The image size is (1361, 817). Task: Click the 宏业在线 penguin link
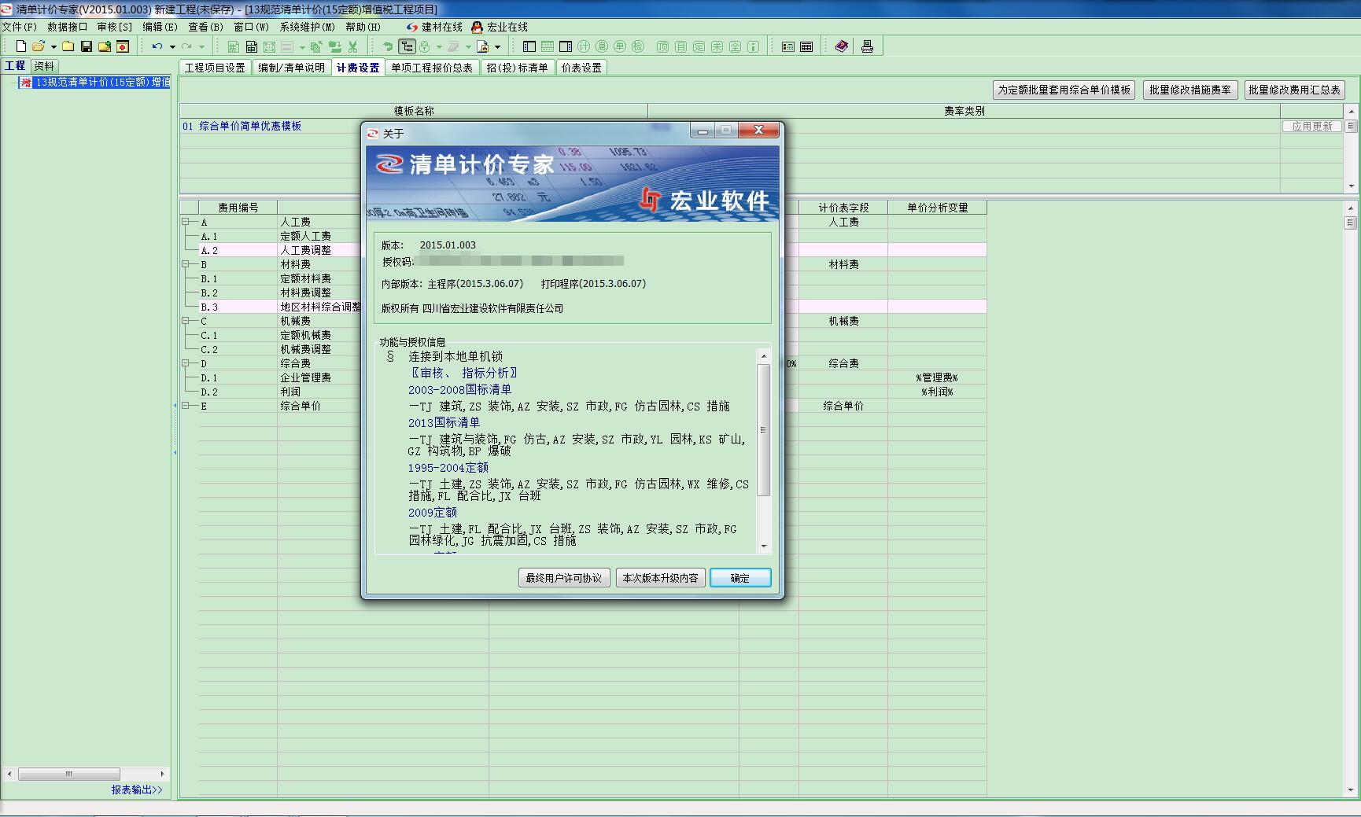(500, 27)
